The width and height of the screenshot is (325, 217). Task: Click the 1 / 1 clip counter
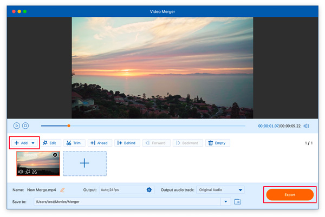pos(309,143)
